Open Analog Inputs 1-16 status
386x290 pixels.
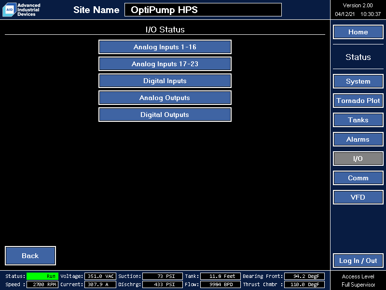165,47
